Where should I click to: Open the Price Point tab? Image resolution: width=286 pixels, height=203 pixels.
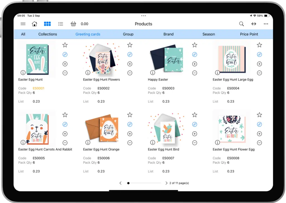coord(249,34)
